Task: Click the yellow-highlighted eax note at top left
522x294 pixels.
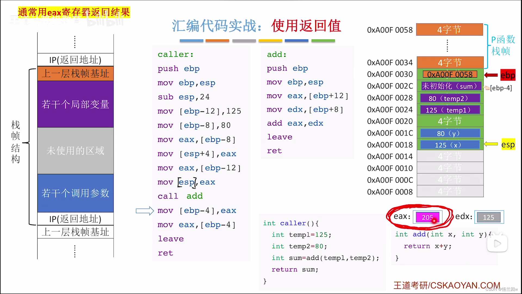Action: coord(74,12)
